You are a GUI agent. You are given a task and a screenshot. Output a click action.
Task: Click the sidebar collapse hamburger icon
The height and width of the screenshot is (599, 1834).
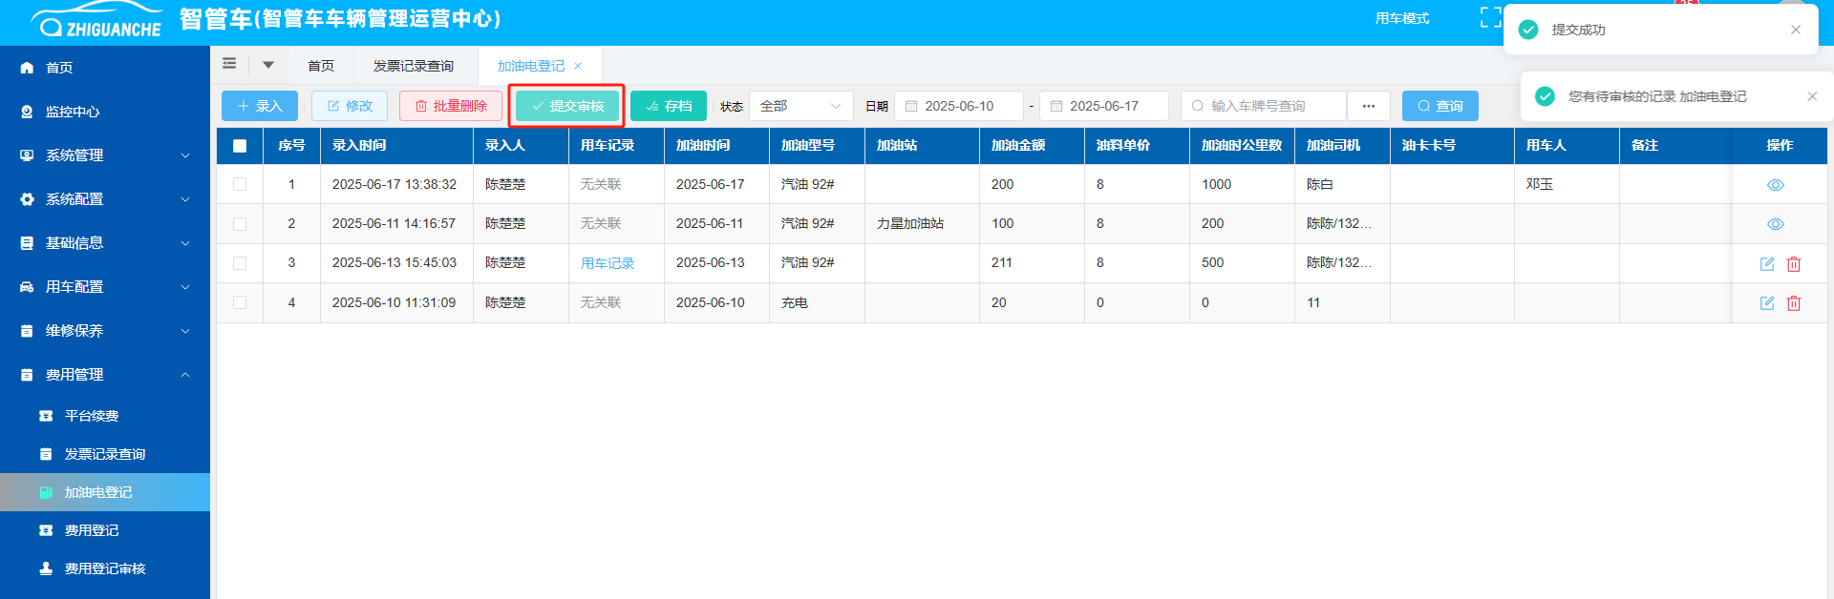tap(229, 64)
